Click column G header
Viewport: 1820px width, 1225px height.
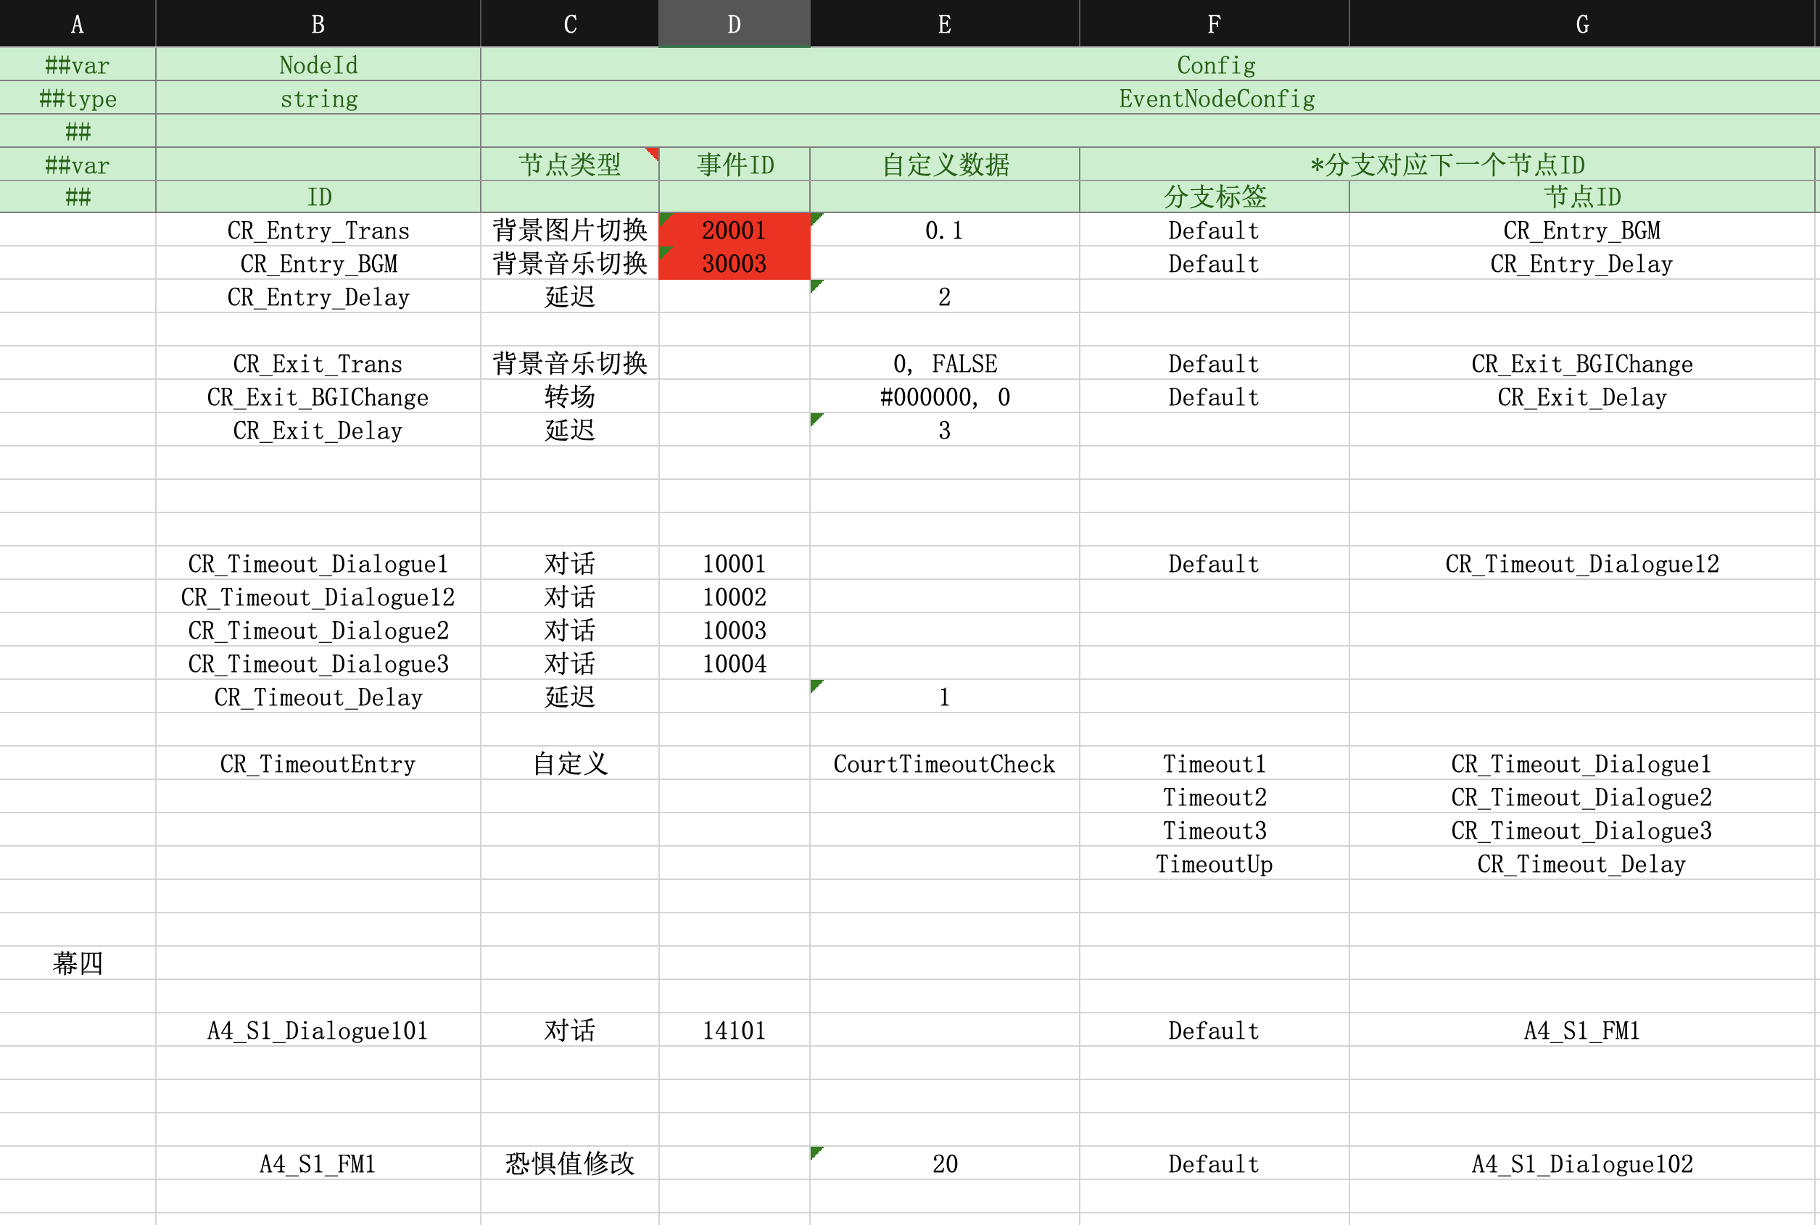(1581, 23)
